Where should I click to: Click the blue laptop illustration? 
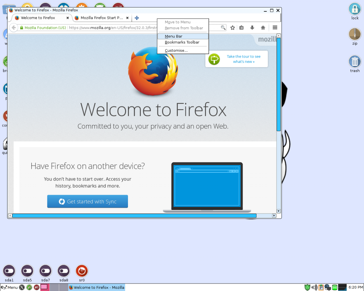[207, 187]
